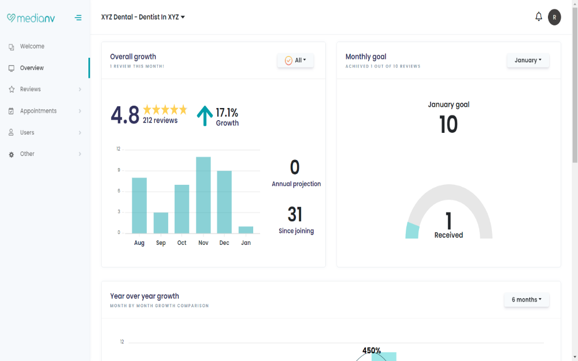Click the Other gear icon
This screenshot has width=578, height=361.
click(11, 155)
